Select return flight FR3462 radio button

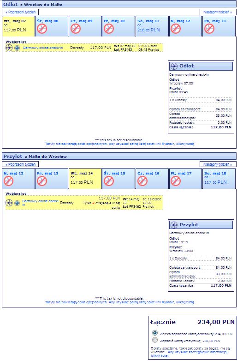[x=17, y=203]
